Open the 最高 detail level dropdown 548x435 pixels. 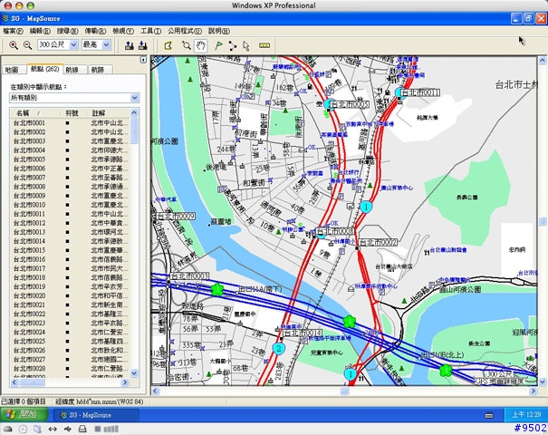pos(107,44)
